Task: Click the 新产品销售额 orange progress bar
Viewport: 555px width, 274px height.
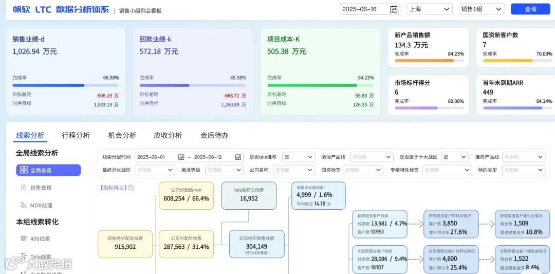Action: (429, 61)
